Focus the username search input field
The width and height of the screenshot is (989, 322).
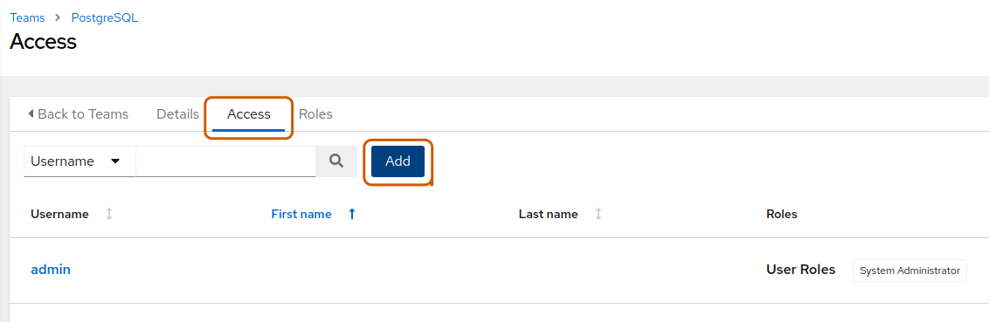tap(225, 161)
